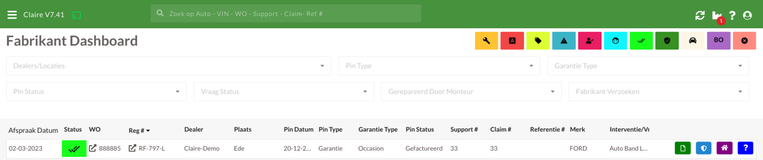763x160 pixels.
Task: Toggle the red letter A filter button
Action: (x=512, y=41)
